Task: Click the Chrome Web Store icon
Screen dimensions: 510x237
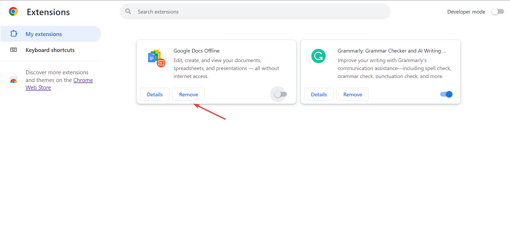Action: pyautogui.click(x=14, y=80)
